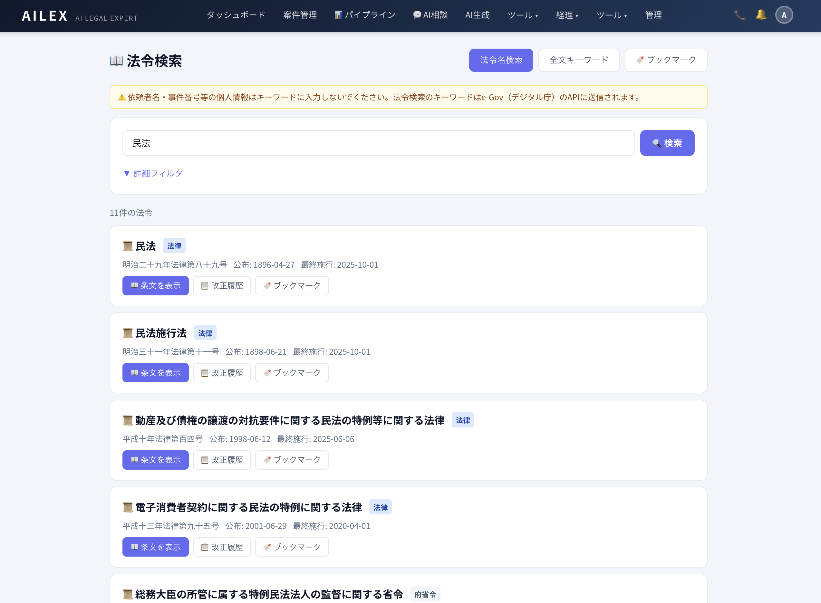Click scroll icon beside 動産及び債権の譲渡 law
This screenshot has height=603, width=821.
tap(128, 420)
